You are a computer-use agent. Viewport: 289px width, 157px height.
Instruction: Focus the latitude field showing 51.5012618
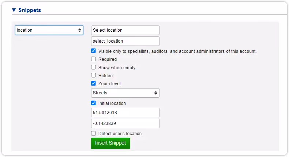pyautogui.click(x=125, y=113)
